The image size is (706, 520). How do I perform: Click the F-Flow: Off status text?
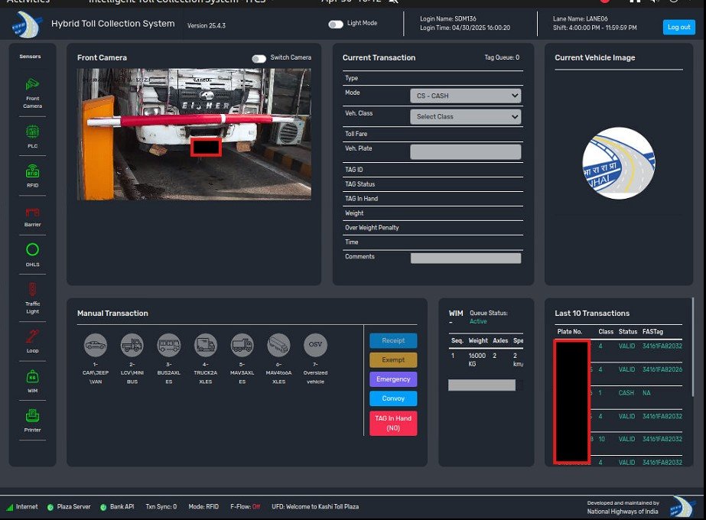tap(246, 507)
